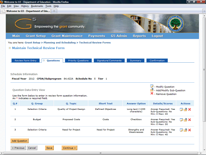Click the G5 logo in banner
Image resolution: width=206 pixels, height=155 pixels.
click(25, 23)
